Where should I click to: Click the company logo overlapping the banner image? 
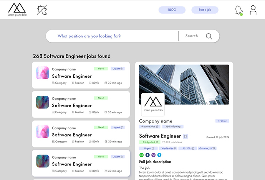pos(153,104)
